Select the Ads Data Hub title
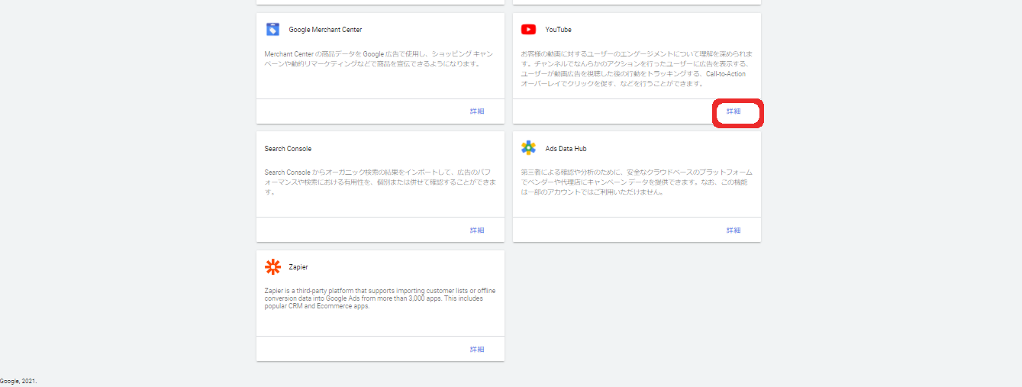The height and width of the screenshot is (387, 1022). pos(566,149)
